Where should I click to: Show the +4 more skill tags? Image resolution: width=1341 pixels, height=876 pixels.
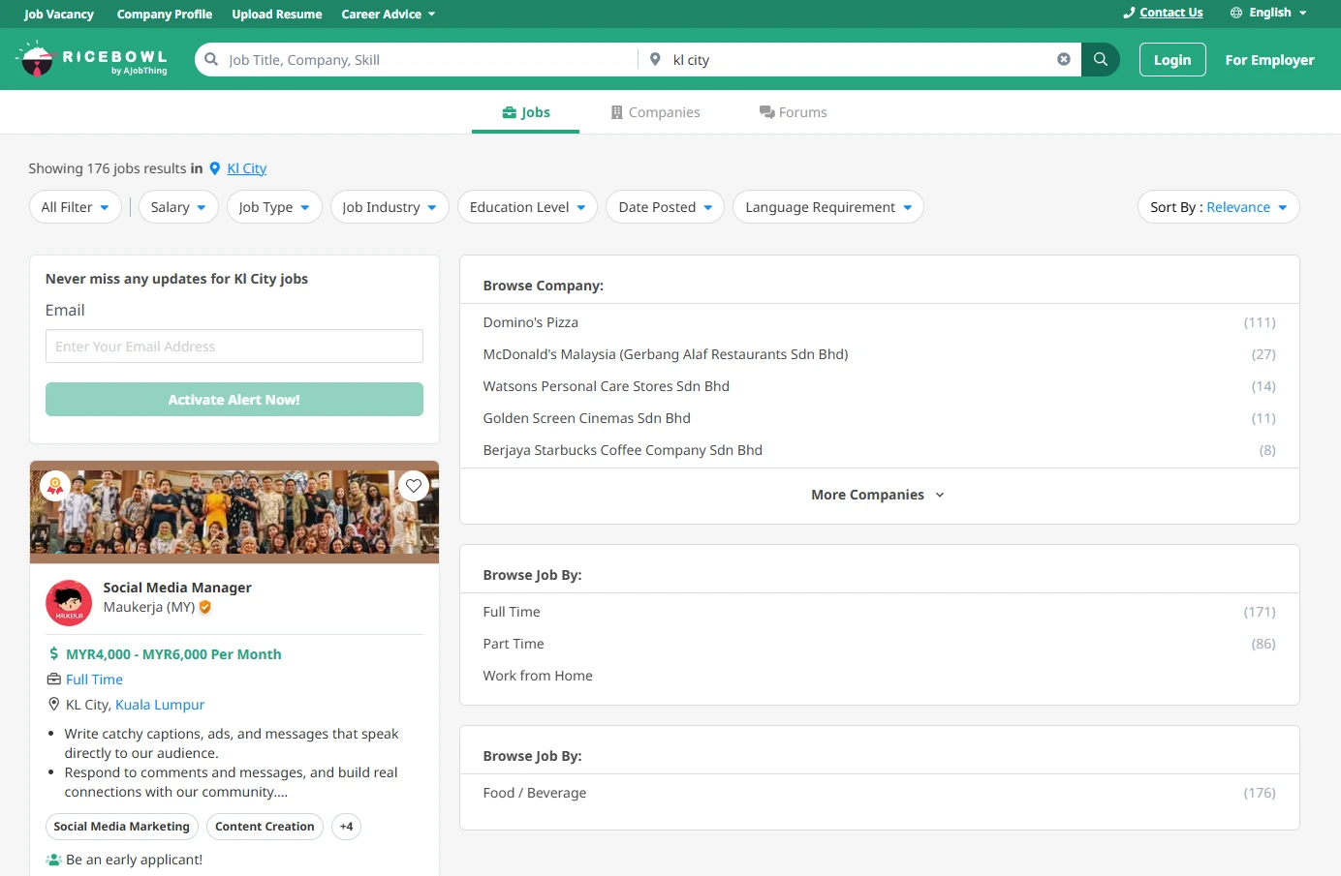(x=346, y=827)
